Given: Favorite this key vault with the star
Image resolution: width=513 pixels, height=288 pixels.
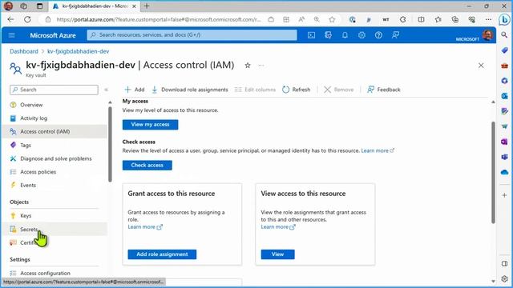Looking at the screenshot, I should [x=248, y=66].
